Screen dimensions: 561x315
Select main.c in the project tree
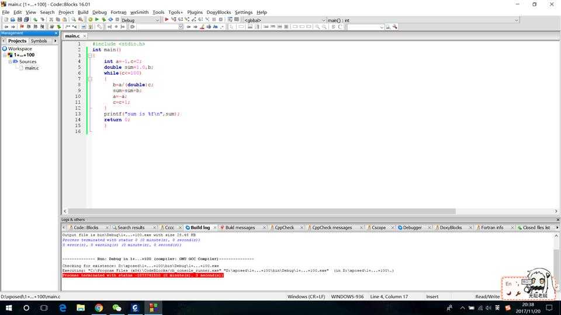[x=32, y=68]
